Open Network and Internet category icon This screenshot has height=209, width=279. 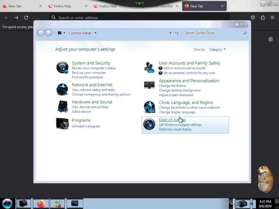point(62,89)
